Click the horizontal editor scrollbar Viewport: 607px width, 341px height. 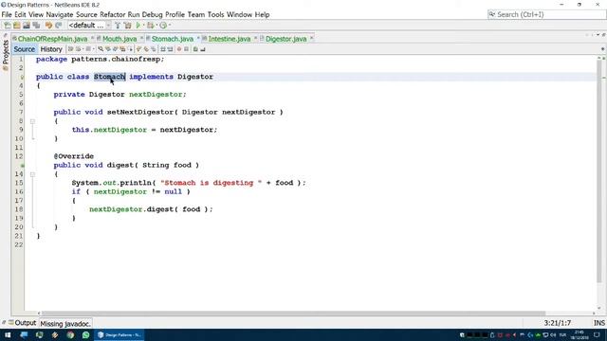pos(293,314)
